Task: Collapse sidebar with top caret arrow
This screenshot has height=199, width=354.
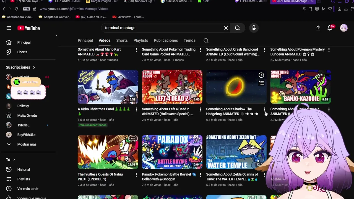Action: tap(56, 36)
